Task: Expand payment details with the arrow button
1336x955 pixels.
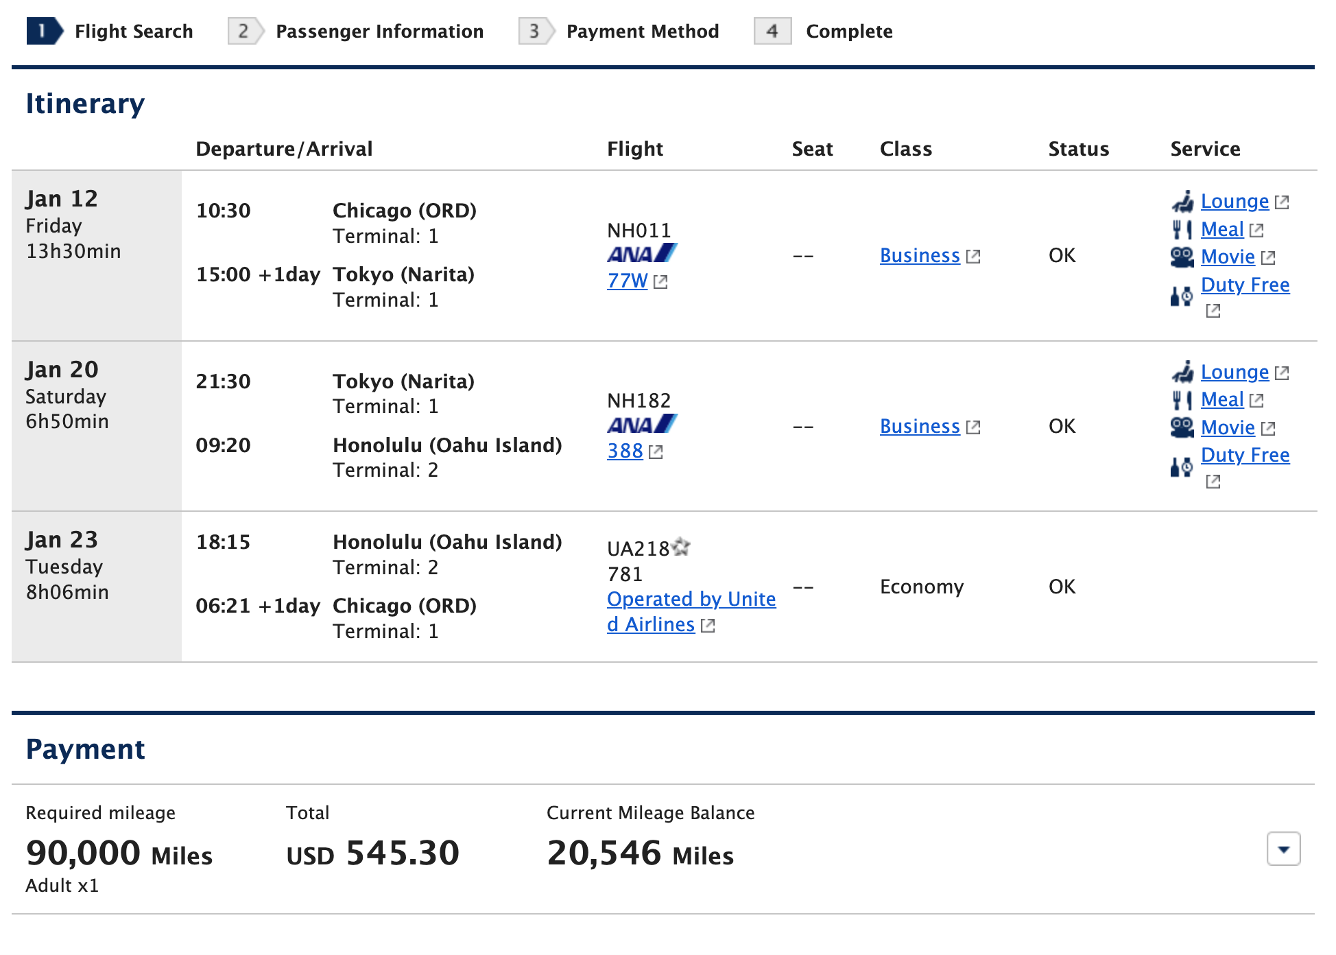Action: (x=1283, y=849)
